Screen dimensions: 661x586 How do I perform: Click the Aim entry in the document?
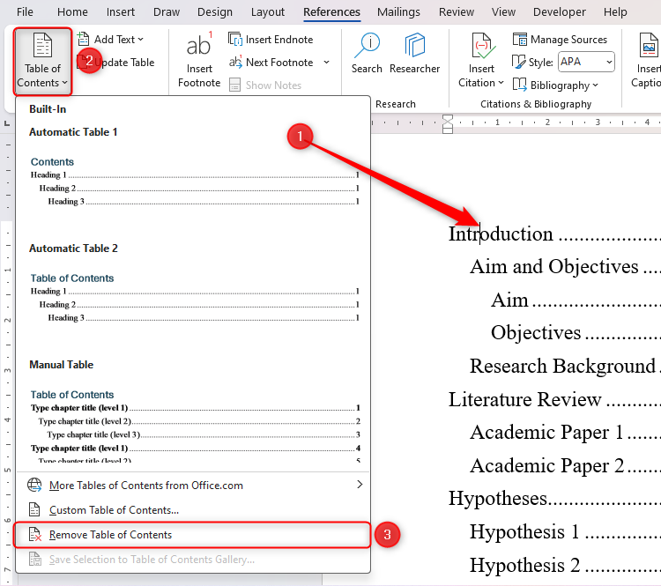coord(509,300)
